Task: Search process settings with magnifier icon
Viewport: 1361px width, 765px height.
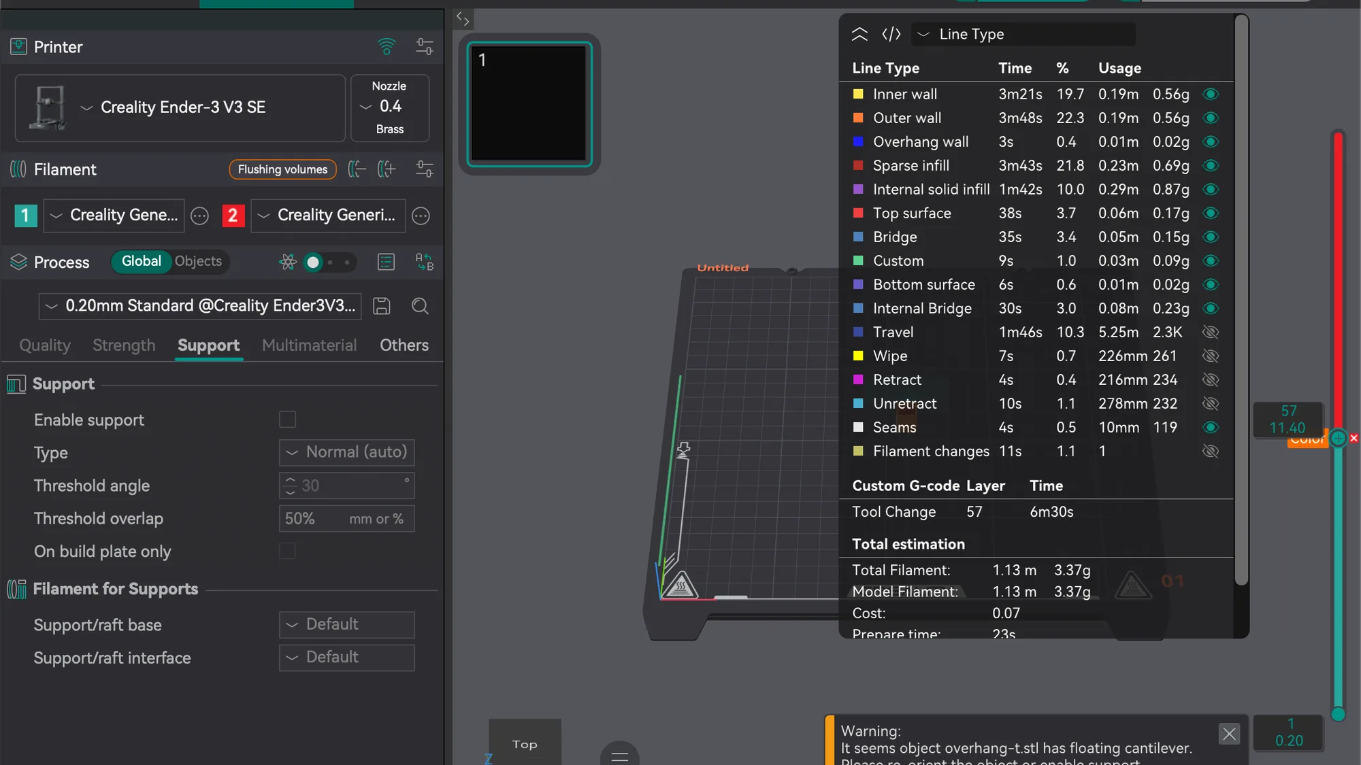Action: pyautogui.click(x=420, y=306)
